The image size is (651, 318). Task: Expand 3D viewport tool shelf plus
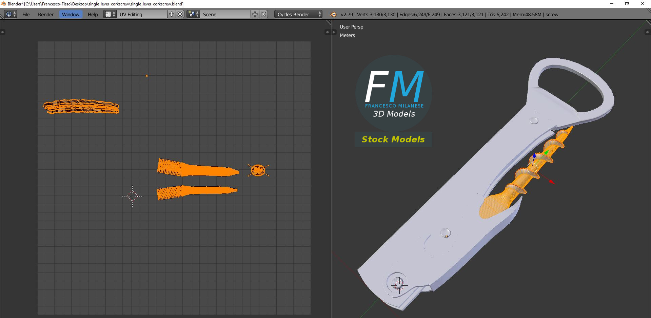click(334, 32)
